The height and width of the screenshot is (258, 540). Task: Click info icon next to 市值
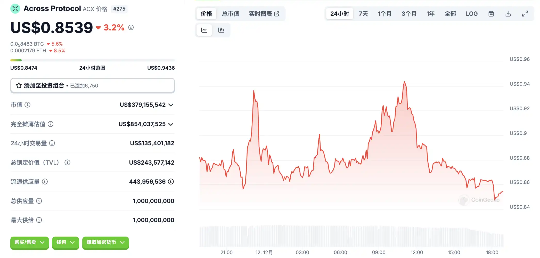coord(27,105)
